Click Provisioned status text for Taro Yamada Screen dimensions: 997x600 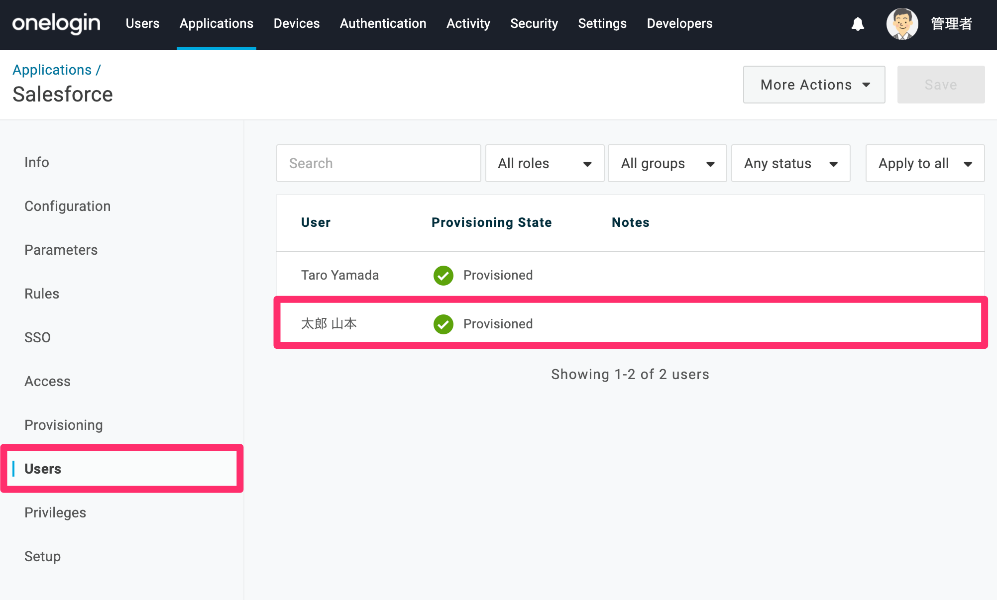coord(498,275)
